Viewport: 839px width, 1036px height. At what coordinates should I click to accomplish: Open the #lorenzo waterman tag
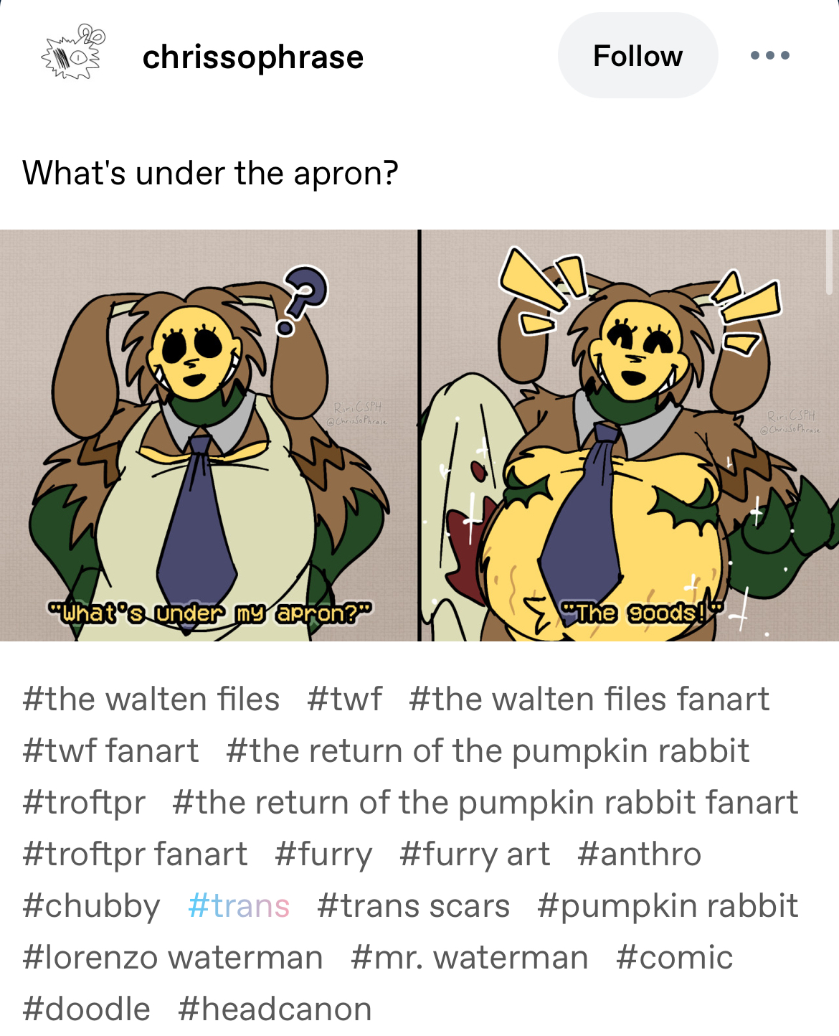click(173, 957)
